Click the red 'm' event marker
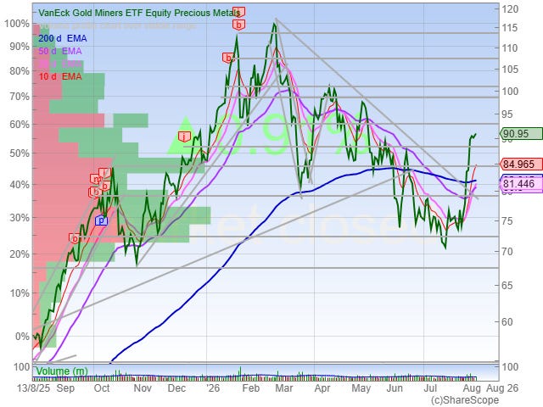The height and width of the screenshot is (407, 543). coord(96,179)
